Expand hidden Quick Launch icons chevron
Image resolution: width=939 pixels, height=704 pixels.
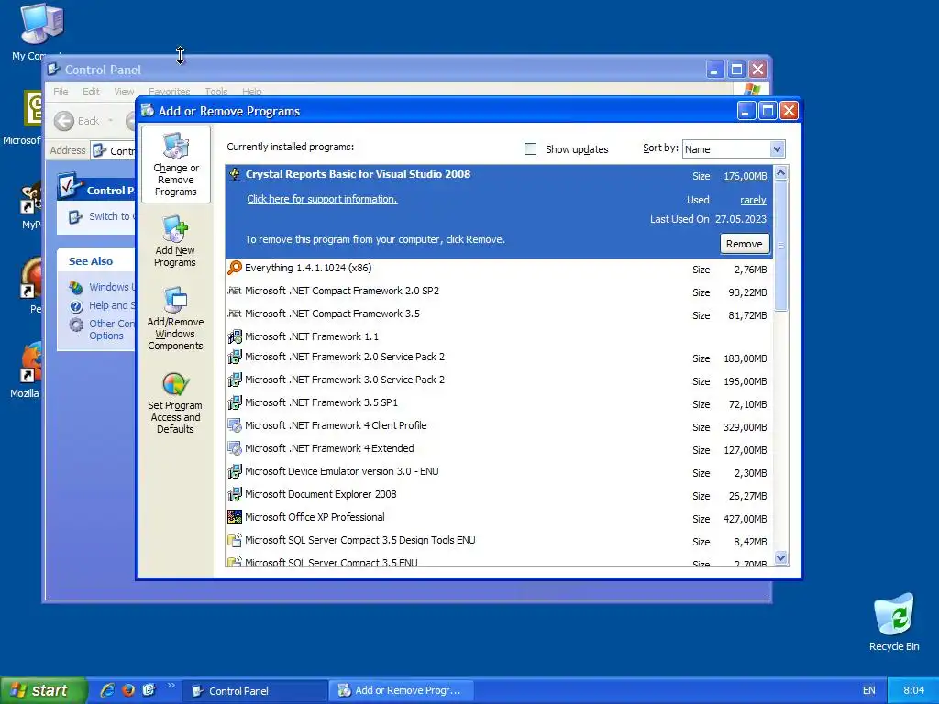pos(171,686)
